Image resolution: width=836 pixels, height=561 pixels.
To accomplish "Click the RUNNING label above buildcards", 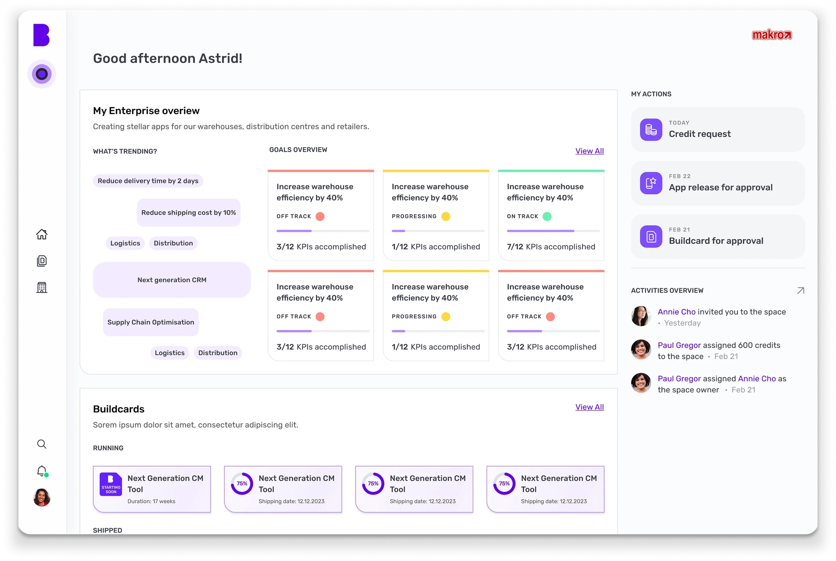I will pyautogui.click(x=108, y=448).
